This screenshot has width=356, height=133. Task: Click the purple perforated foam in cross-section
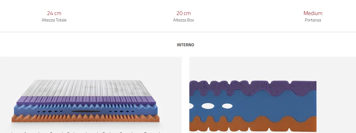click(253, 88)
